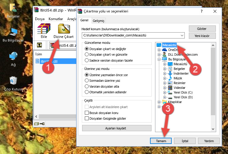
Task: Click the Yeni klasör button
Action: click(x=202, y=36)
